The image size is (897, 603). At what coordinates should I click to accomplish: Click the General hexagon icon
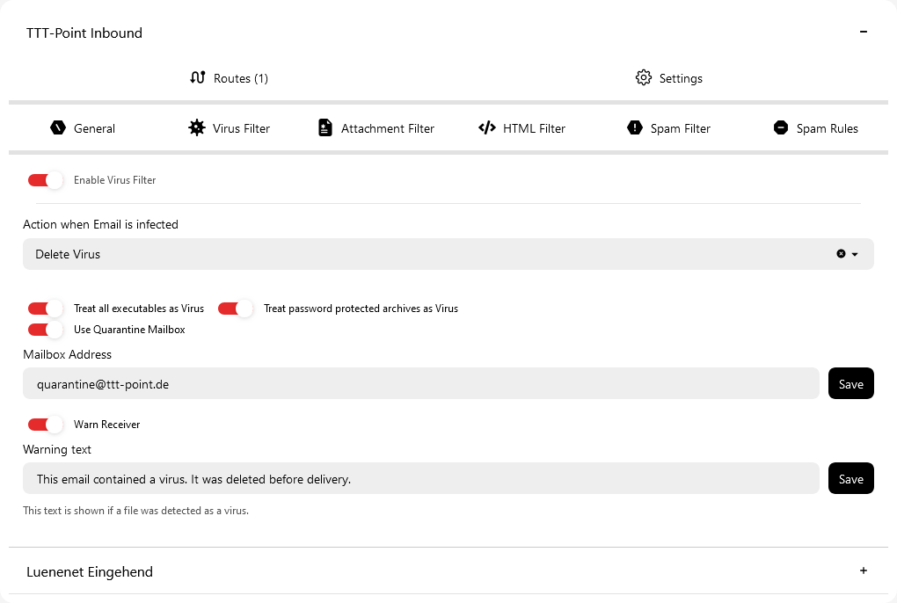pos(58,127)
